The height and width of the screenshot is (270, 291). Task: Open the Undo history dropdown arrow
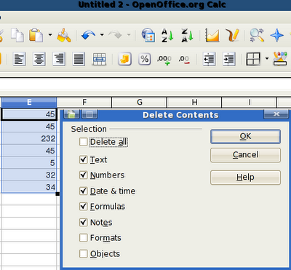point(102,35)
